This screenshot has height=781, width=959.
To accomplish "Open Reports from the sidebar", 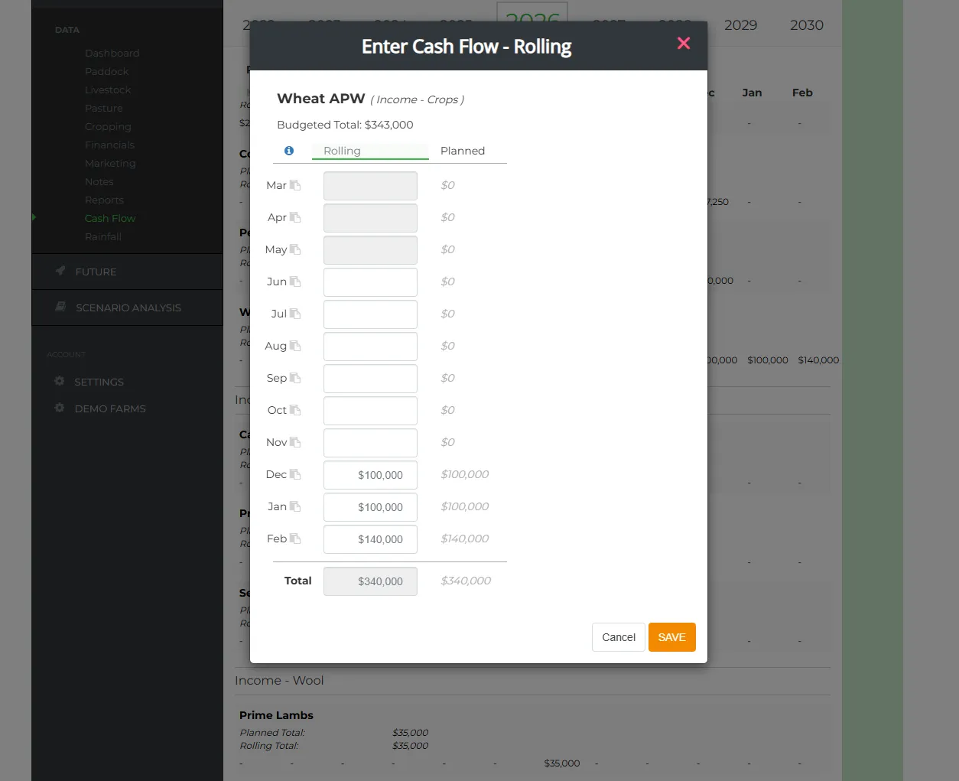I will coord(104,200).
